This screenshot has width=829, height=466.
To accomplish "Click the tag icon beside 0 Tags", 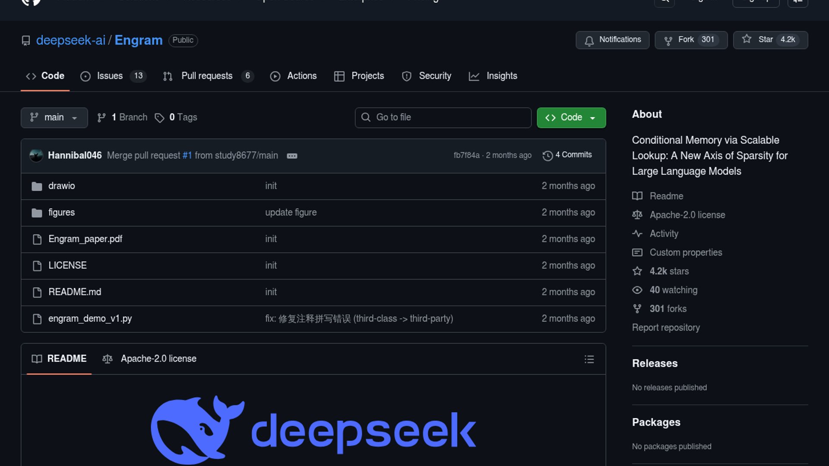I will (x=159, y=118).
